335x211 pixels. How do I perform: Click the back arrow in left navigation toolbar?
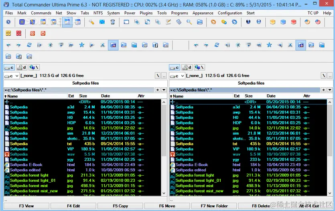[8, 45]
